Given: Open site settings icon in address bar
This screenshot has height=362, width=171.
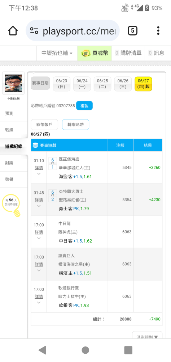Looking at the screenshot, I should tap(34, 30).
